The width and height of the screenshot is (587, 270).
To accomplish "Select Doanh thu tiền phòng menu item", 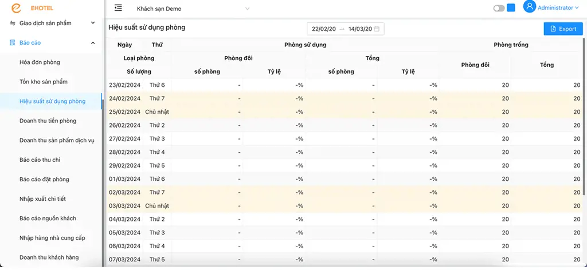I will point(48,121).
